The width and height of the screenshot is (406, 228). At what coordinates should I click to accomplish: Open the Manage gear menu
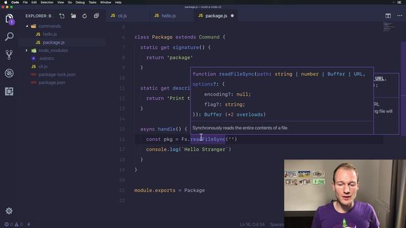coord(9,211)
